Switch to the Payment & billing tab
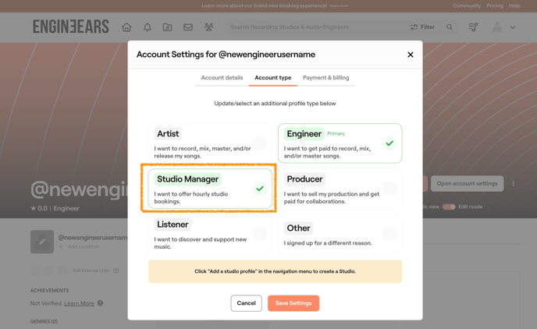The image size is (537, 329). click(x=325, y=78)
